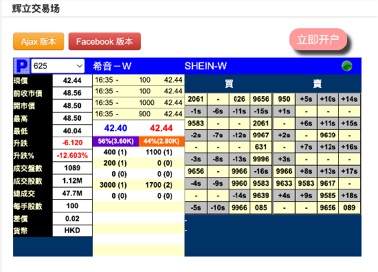This screenshot has height=272, width=378.
Task: Select broker cell -10s
Action: point(218,207)
